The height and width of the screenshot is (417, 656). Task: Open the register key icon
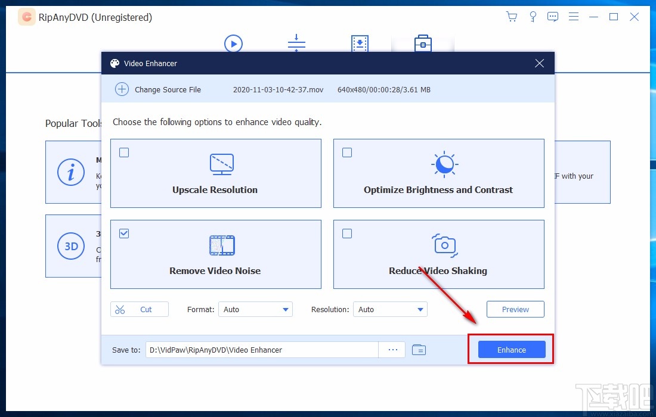pos(533,17)
